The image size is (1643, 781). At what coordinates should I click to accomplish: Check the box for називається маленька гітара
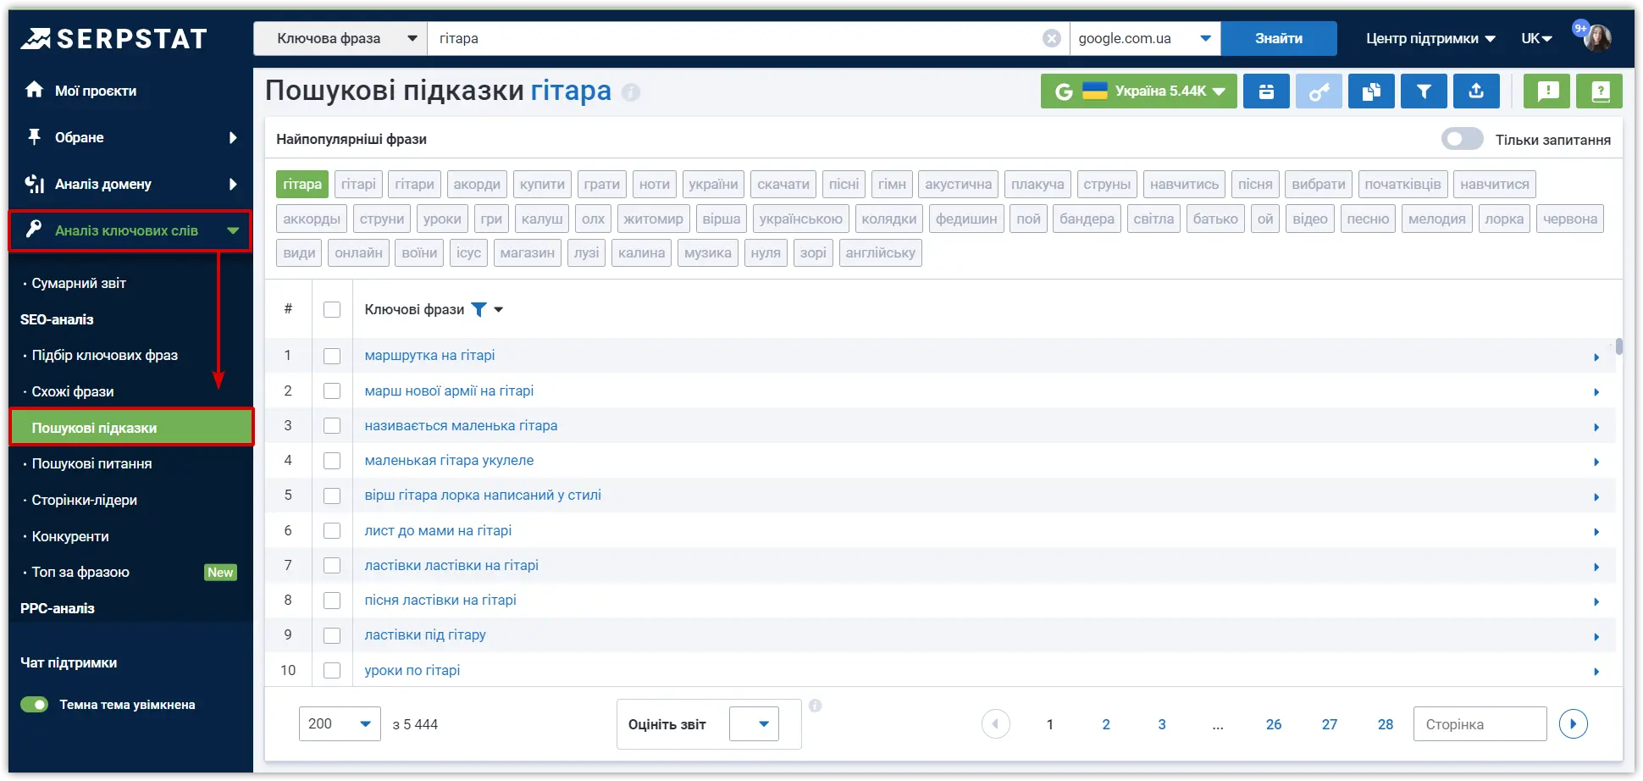click(332, 425)
